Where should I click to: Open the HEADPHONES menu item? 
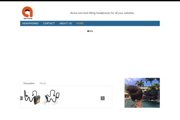click(x=30, y=23)
